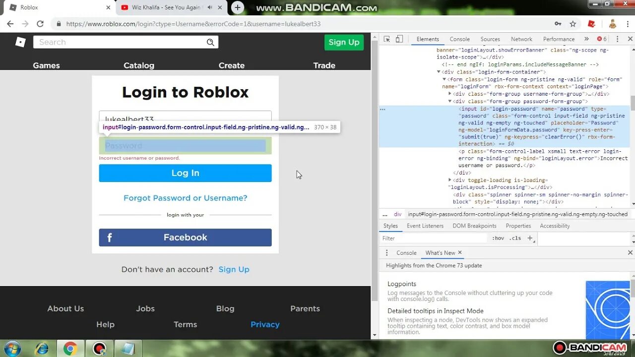Click the Chrome taskbar icon
Screen dimensions: 635x357
point(70,349)
